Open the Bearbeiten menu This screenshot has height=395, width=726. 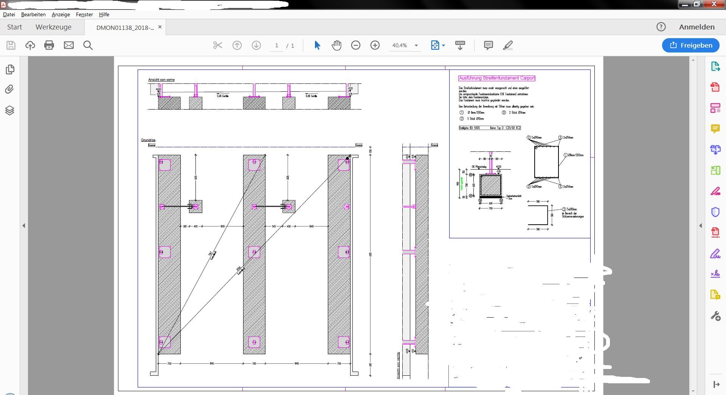(33, 14)
